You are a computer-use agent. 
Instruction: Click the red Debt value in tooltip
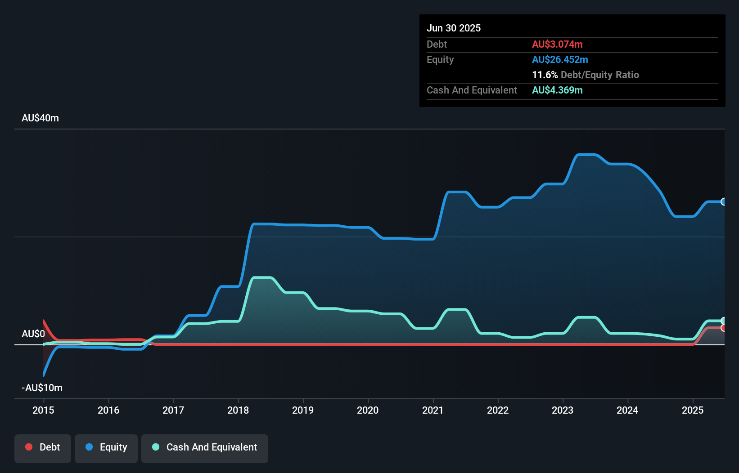(558, 44)
